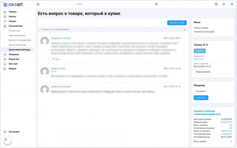This screenshot has width=237, height=148.
Task: Click the Редактировать button
Action: pyautogui.click(x=203, y=72)
